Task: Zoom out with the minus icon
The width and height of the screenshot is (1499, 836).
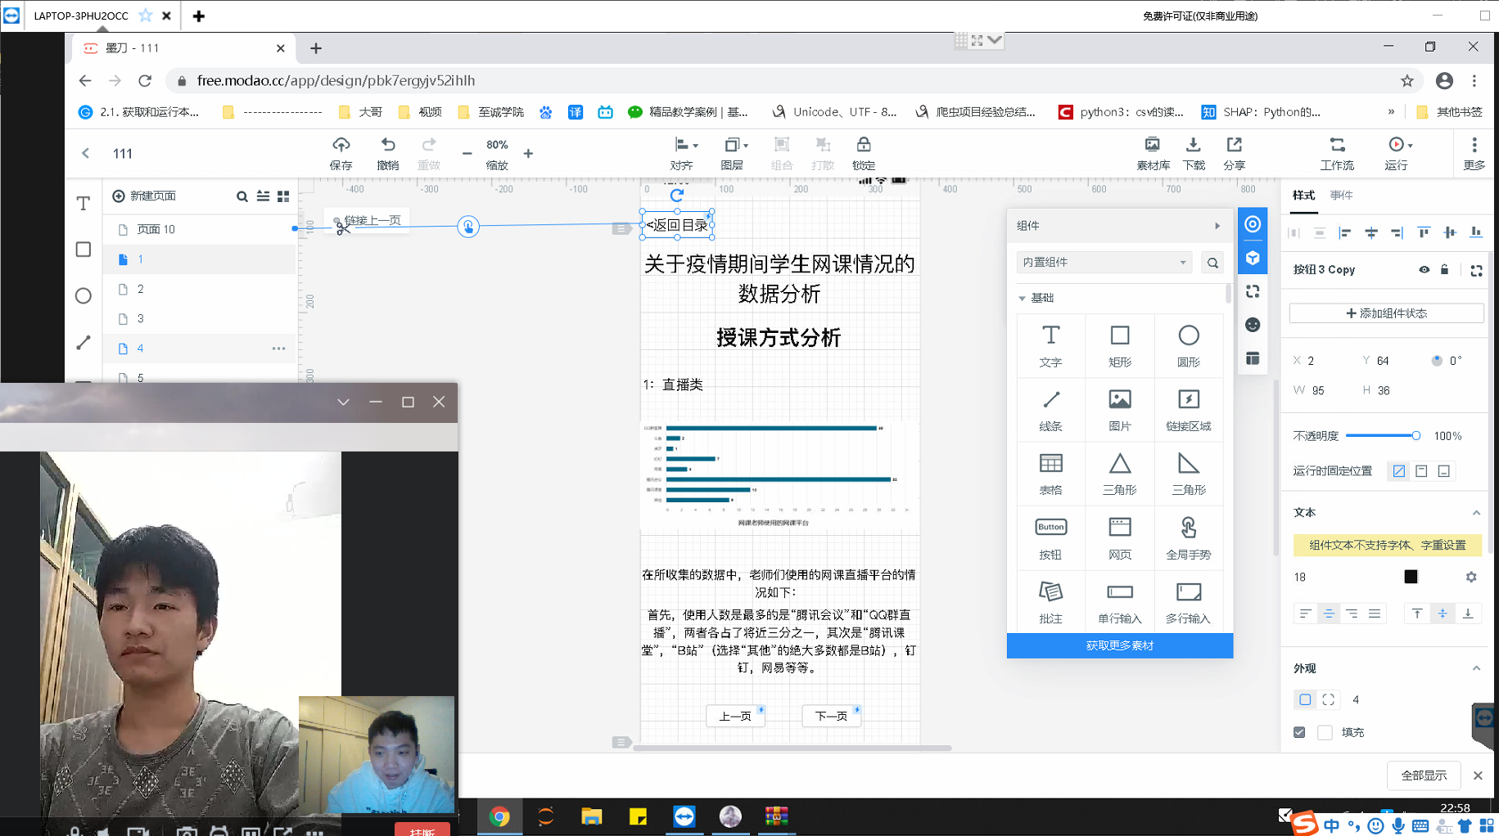Action: pos(467,153)
